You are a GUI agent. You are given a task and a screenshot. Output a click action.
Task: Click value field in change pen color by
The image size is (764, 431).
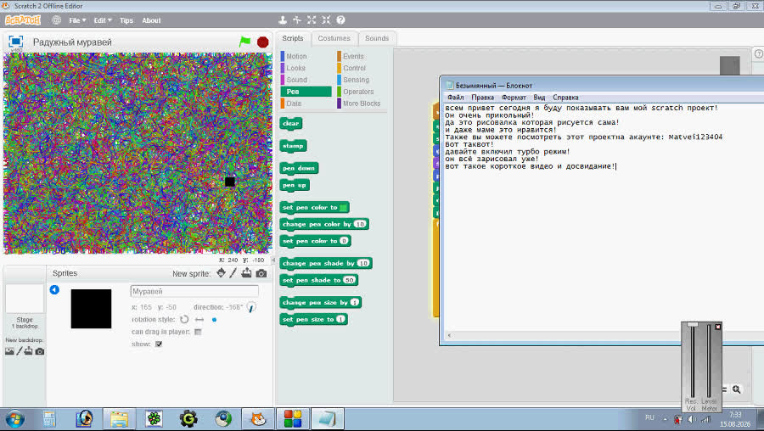pos(360,224)
